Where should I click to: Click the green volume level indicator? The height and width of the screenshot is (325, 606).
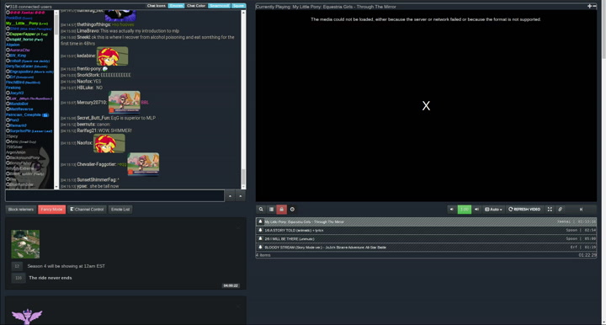464,210
